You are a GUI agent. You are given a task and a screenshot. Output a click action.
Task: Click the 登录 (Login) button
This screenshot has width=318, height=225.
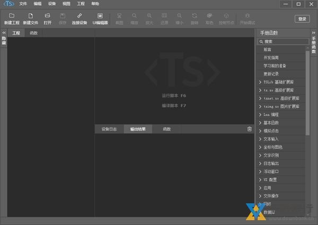302,19
